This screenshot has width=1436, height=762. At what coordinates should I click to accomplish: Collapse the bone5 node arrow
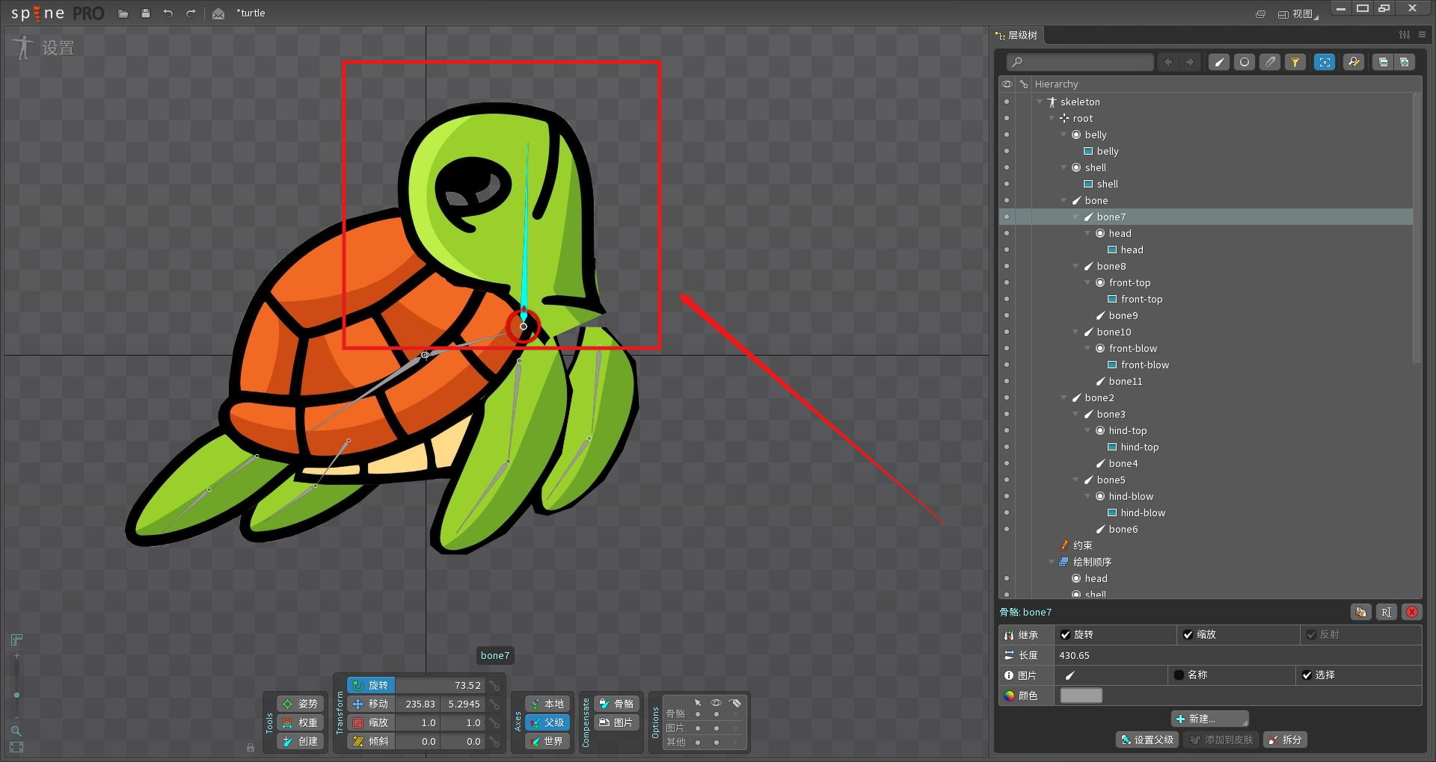[1076, 480]
